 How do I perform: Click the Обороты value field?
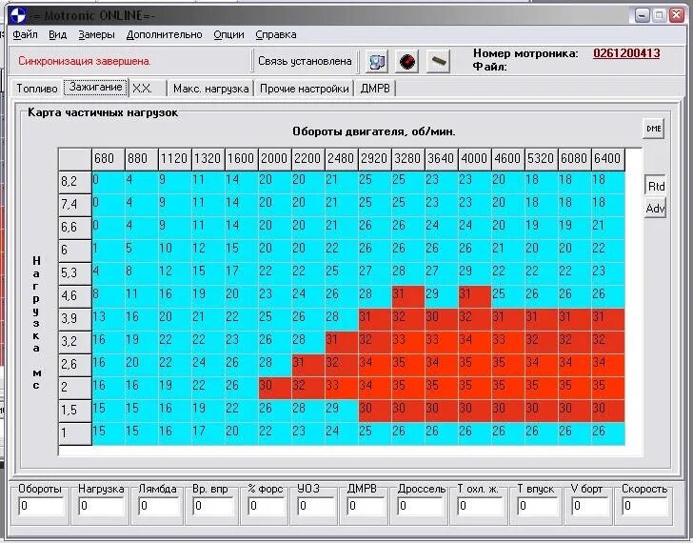pyautogui.click(x=42, y=506)
